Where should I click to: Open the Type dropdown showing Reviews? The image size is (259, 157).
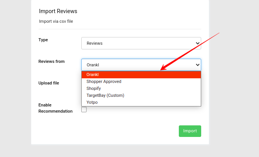tap(141, 43)
